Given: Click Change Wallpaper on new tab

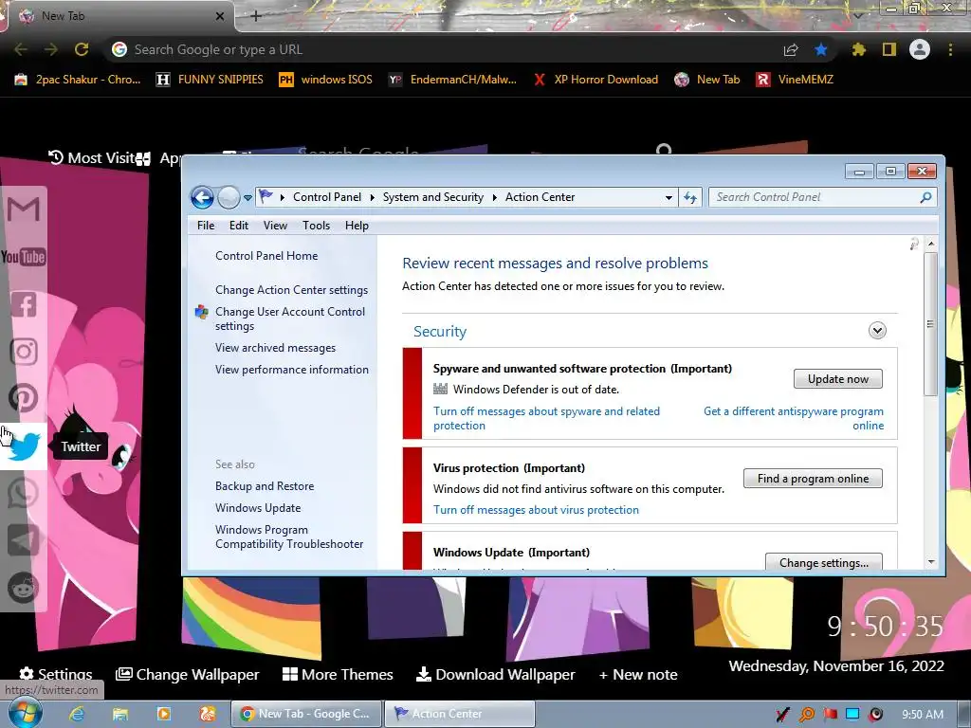Looking at the screenshot, I should 187,674.
